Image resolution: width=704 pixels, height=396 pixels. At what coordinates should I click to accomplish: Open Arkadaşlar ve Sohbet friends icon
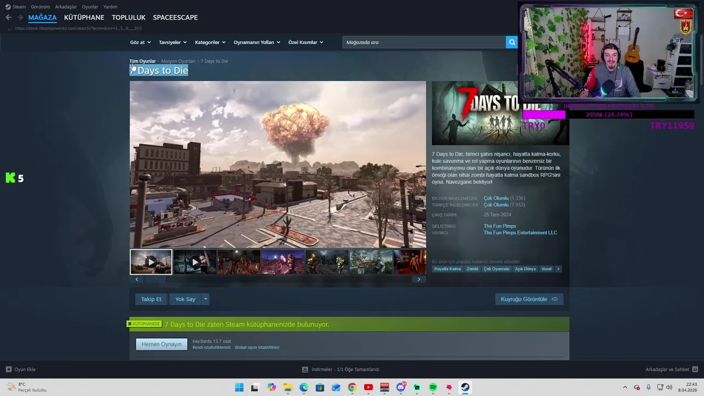695,370
